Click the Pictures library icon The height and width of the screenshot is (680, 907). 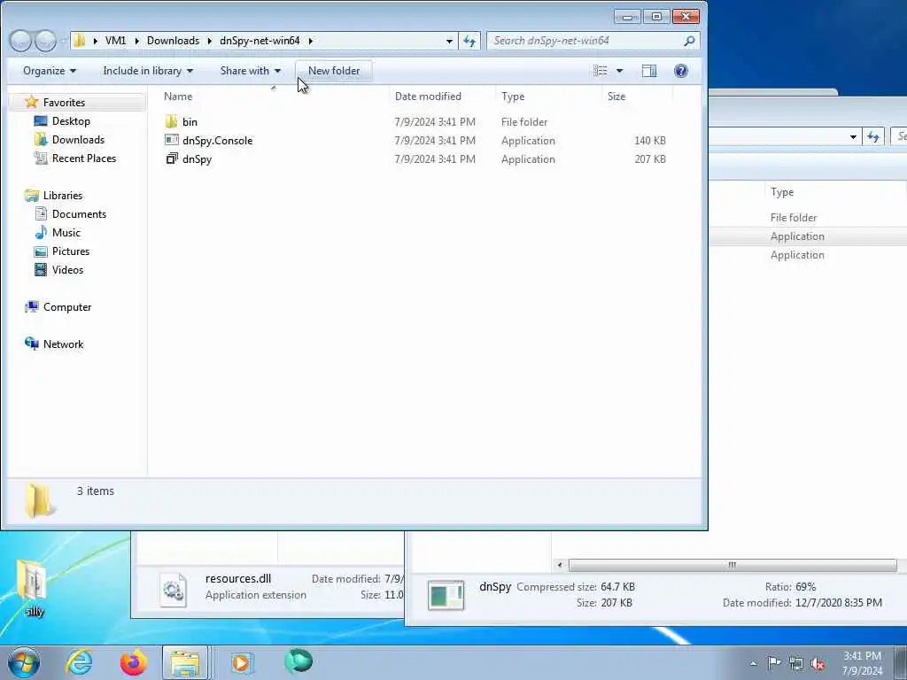41,251
